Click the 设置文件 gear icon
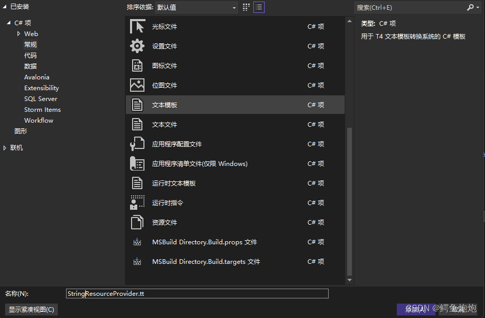Viewport: 485px width, 318px height. point(137,45)
